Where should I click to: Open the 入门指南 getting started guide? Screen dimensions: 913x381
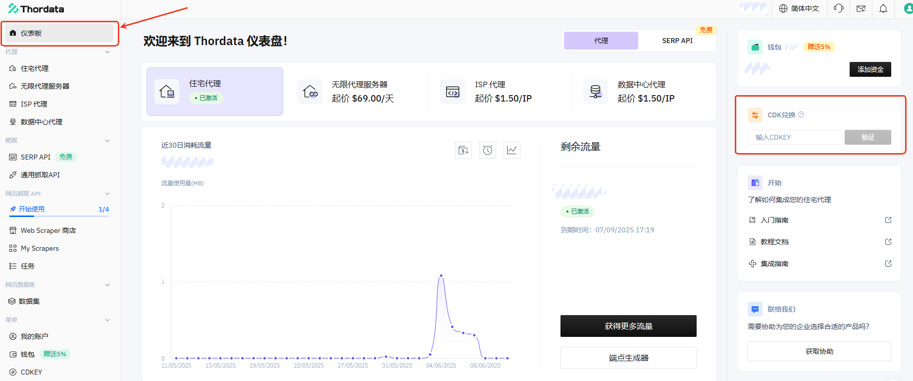(819, 220)
